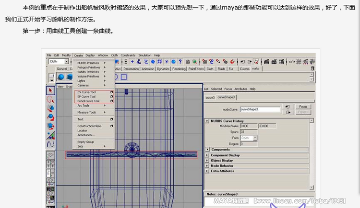Image resolution: width=360 pixels, height=208 pixels.
Task: Select the arrow Select tool in toolbox
Action: pyautogui.click(x=50, y=90)
